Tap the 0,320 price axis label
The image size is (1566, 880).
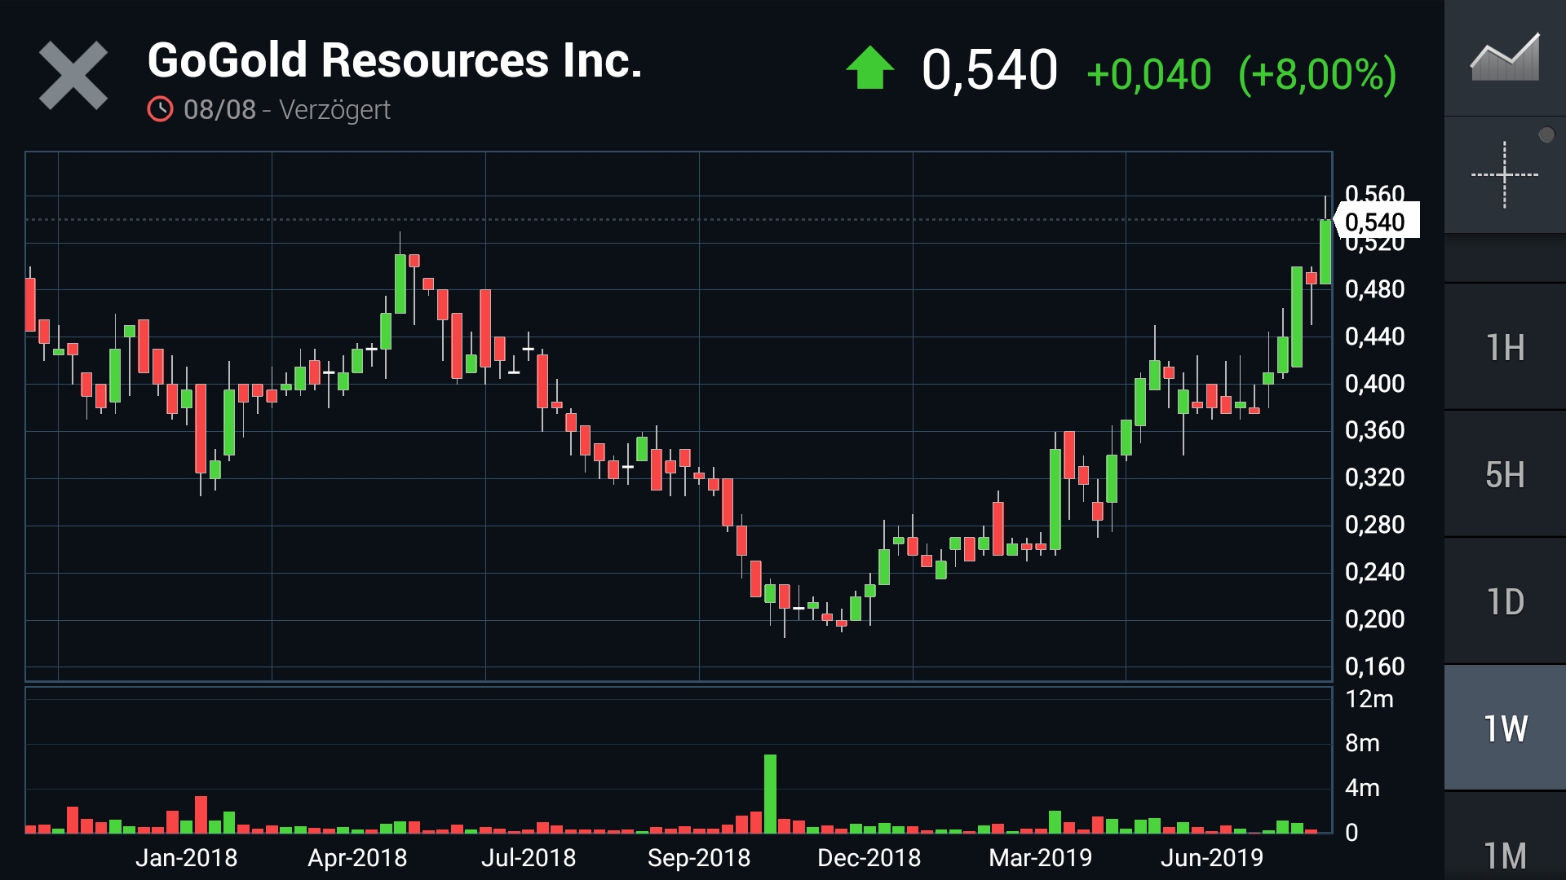[x=1375, y=477]
